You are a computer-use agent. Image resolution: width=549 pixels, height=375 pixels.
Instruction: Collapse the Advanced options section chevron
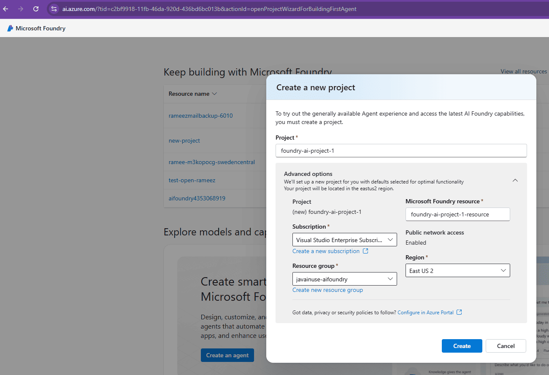click(x=515, y=180)
